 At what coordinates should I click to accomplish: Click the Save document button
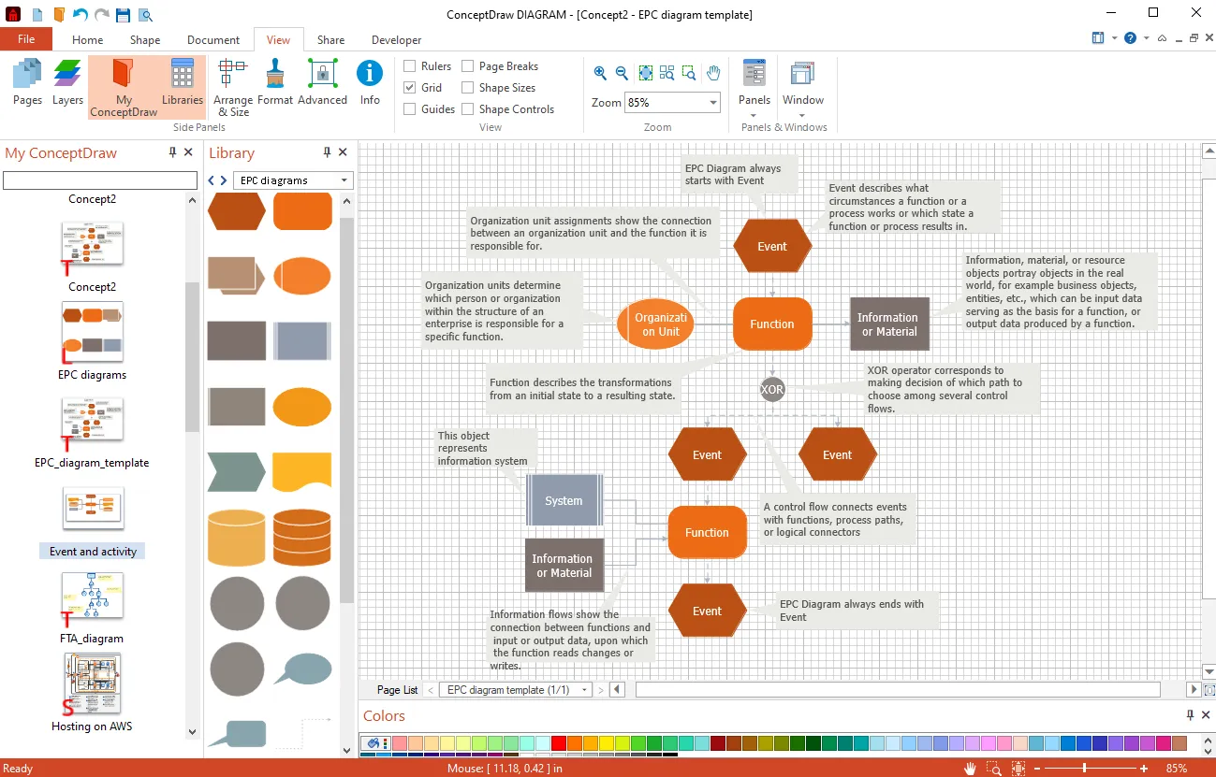(125, 14)
